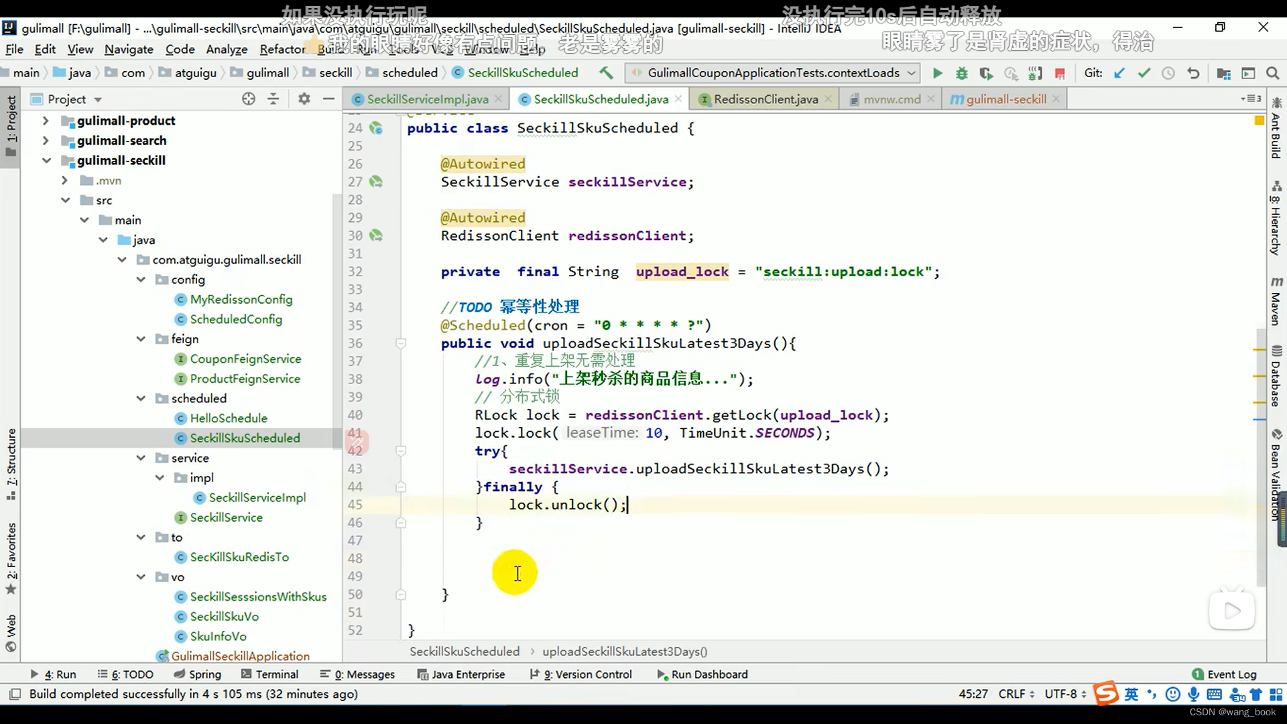Screen dimensions: 1287x724
Task: Switch to the RedissonClient.java tab
Action: coord(765,99)
